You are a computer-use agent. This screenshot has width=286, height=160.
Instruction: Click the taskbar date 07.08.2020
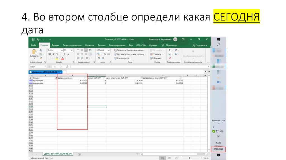coord(218,149)
